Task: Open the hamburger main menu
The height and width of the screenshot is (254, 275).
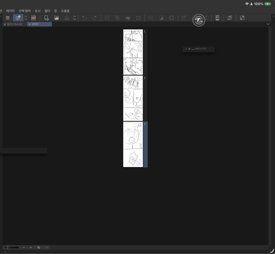Action: (x=7, y=18)
